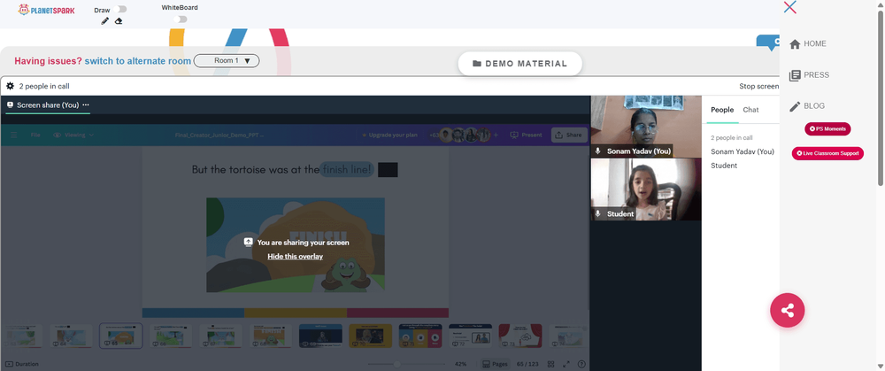Image resolution: width=885 pixels, height=371 pixels.
Task: Open the Room 1 dropdown
Action: pyautogui.click(x=227, y=60)
